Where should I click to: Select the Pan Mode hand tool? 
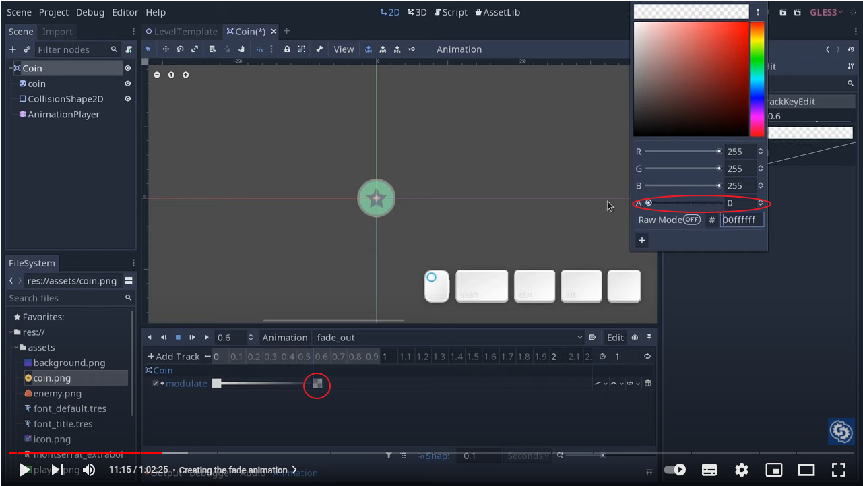pyautogui.click(x=241, y=49)
